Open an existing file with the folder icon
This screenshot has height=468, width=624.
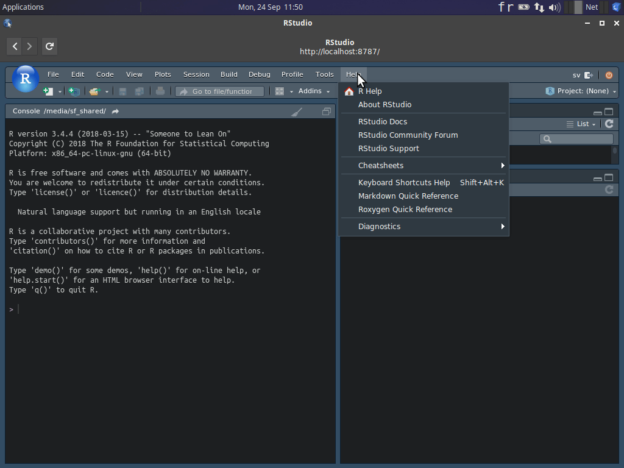pos(94,91)
